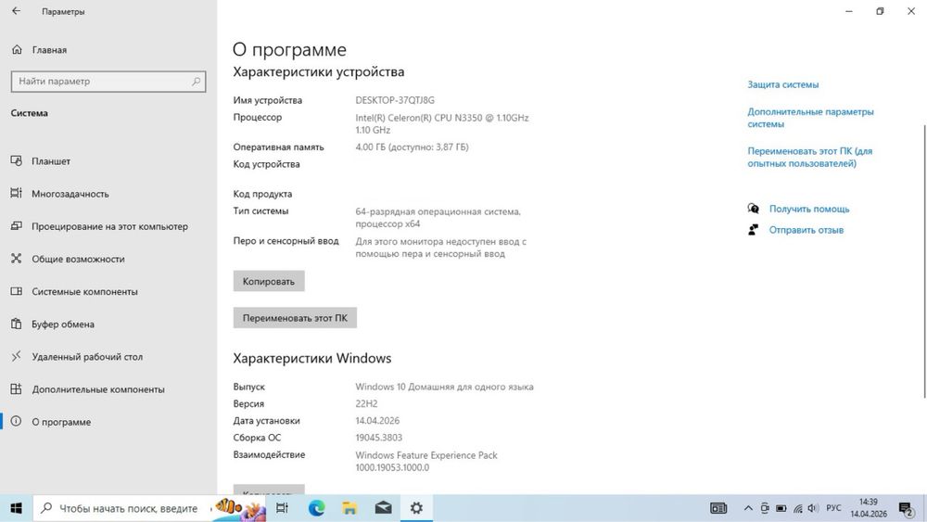Click the info icon beside О программе

(x=17, y=421)
